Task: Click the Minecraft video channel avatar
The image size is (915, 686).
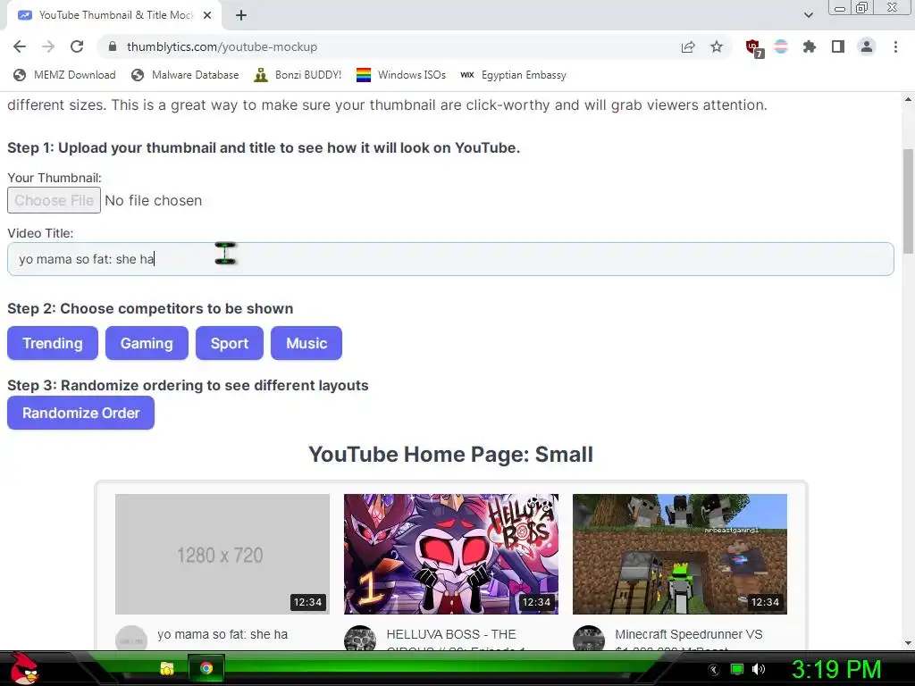Action: [x=589, y=638]
